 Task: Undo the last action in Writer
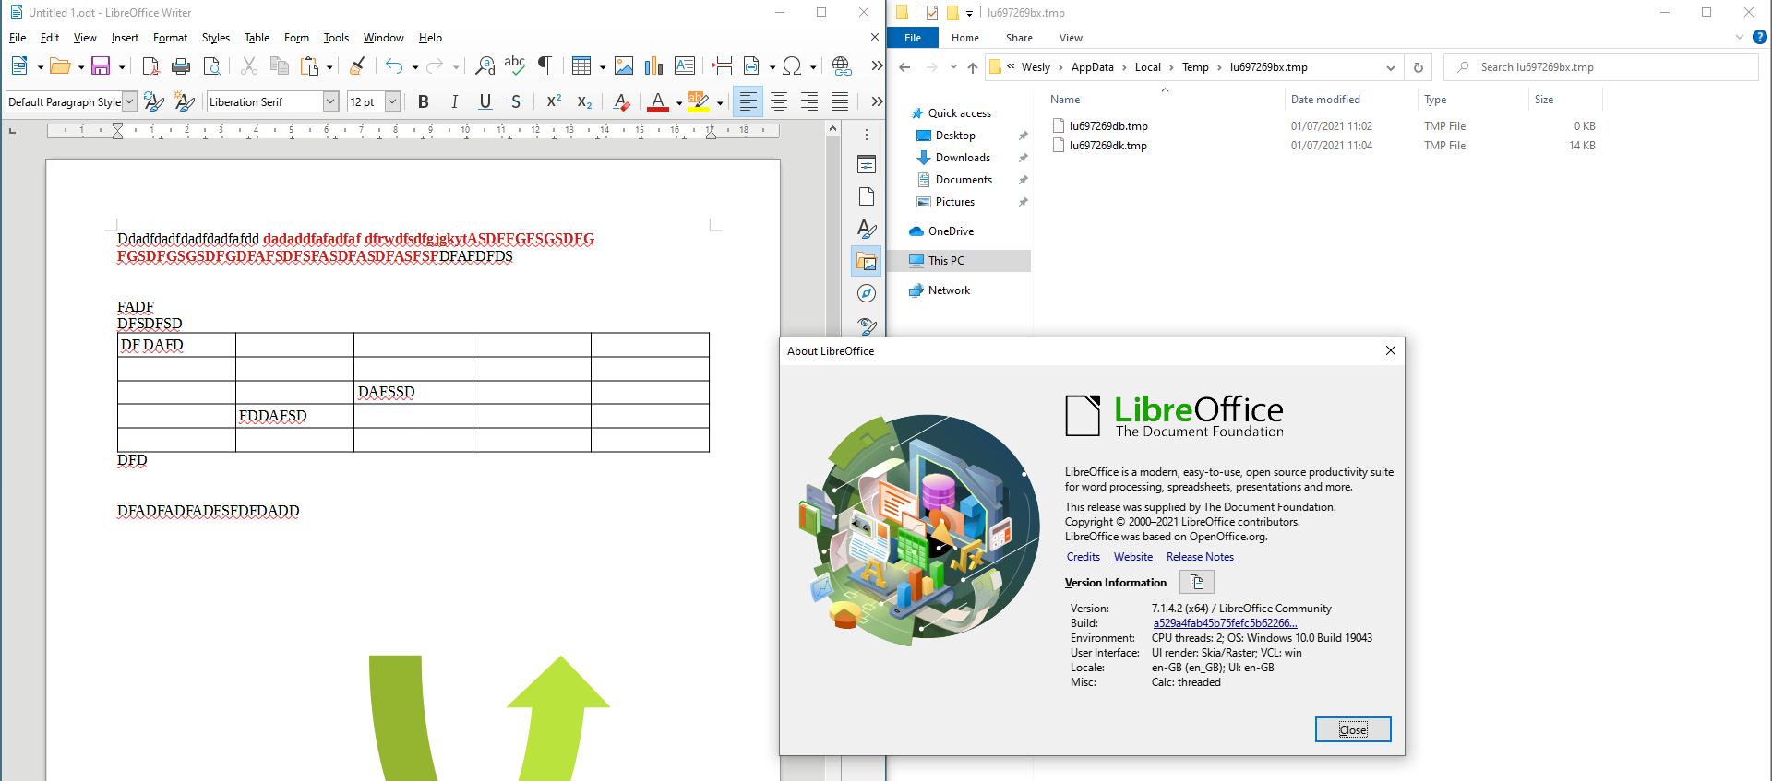pyautogui.click(x=394, y=65)
